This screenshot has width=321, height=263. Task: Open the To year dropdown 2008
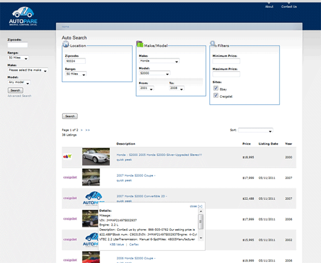(177, 88)
